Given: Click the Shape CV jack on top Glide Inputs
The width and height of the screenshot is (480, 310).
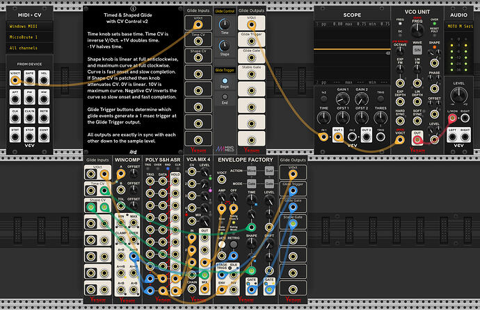Looking at the screenshot, I should [x=198, y=58].
